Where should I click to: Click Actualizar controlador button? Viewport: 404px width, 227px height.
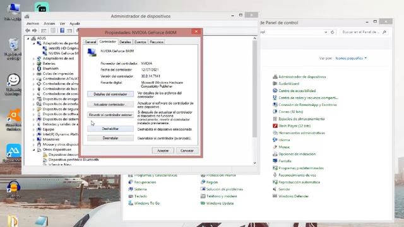(110, 105)
